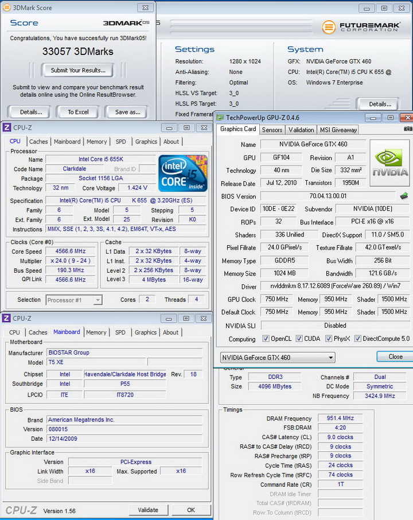Click the CPU-Z icon in upper CPU-Z title bar
Viewport: 413px width, 520px height.
tap(7, 127)
